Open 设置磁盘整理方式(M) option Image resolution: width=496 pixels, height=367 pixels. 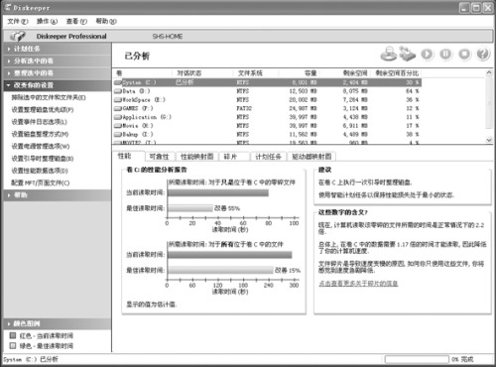pyautogui.click(x=40, y=134)
